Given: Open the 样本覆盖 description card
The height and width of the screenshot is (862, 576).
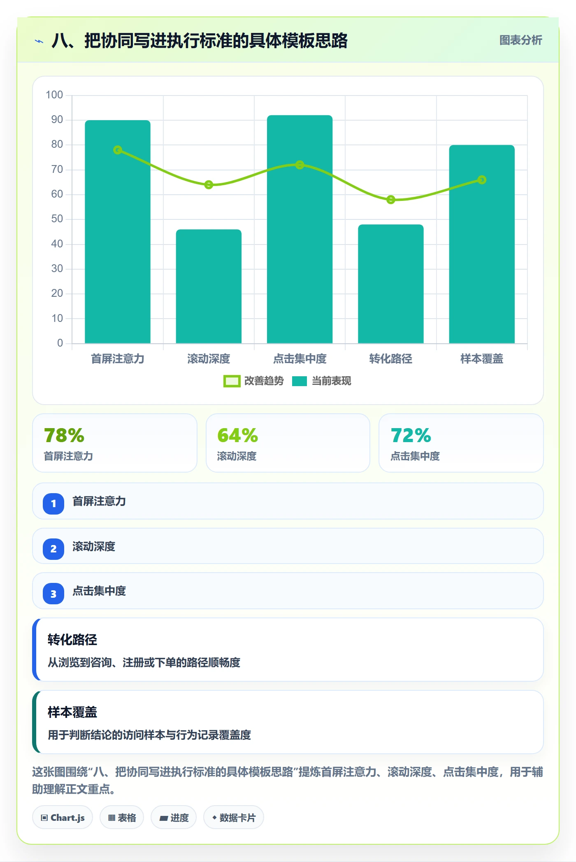Looking at the screenshot, I should coord(288,722).
